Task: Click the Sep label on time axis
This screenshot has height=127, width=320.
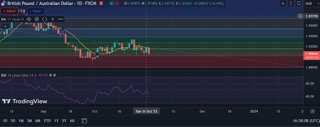Action: (x=43, y=111)
